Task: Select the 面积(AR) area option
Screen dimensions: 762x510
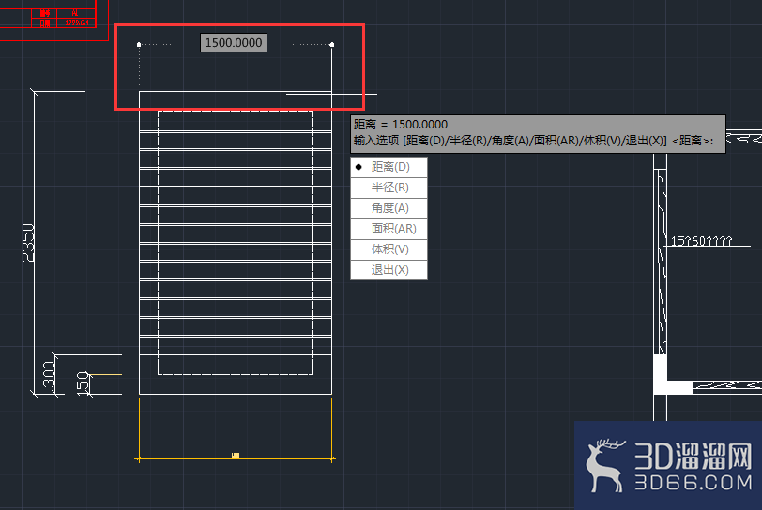Action: [389, 229]
